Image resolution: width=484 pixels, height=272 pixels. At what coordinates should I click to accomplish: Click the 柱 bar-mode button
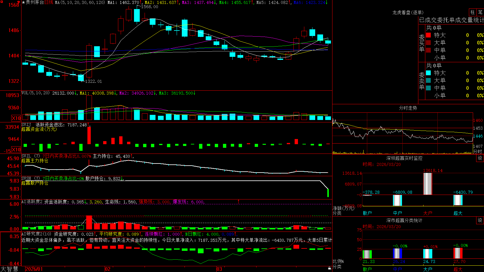(x=473, y=12)
